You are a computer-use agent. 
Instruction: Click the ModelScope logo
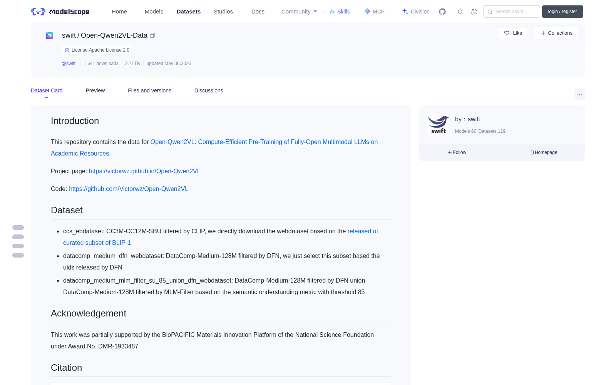pos(60,12)
